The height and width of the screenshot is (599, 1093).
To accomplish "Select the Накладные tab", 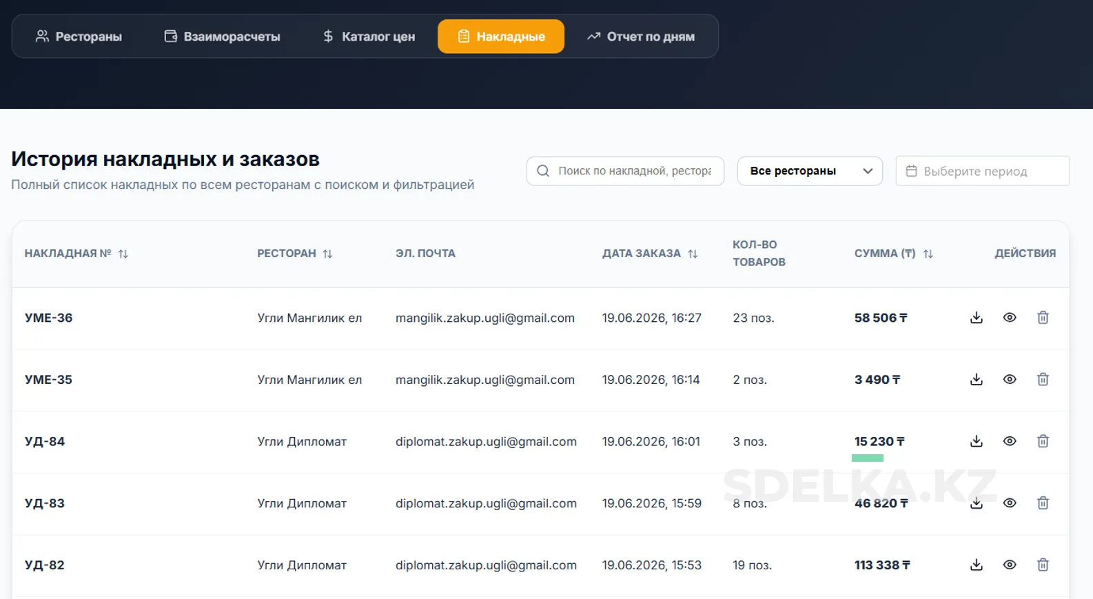I will tap(501, 37).
